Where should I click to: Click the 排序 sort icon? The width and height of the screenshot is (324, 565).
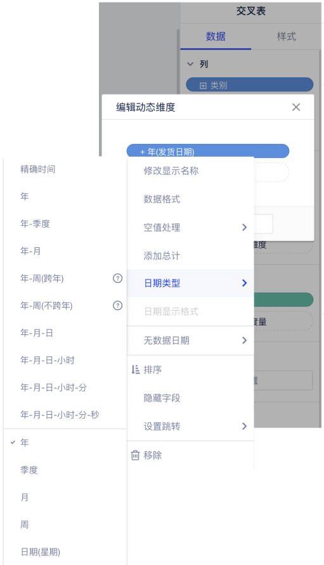136,369
